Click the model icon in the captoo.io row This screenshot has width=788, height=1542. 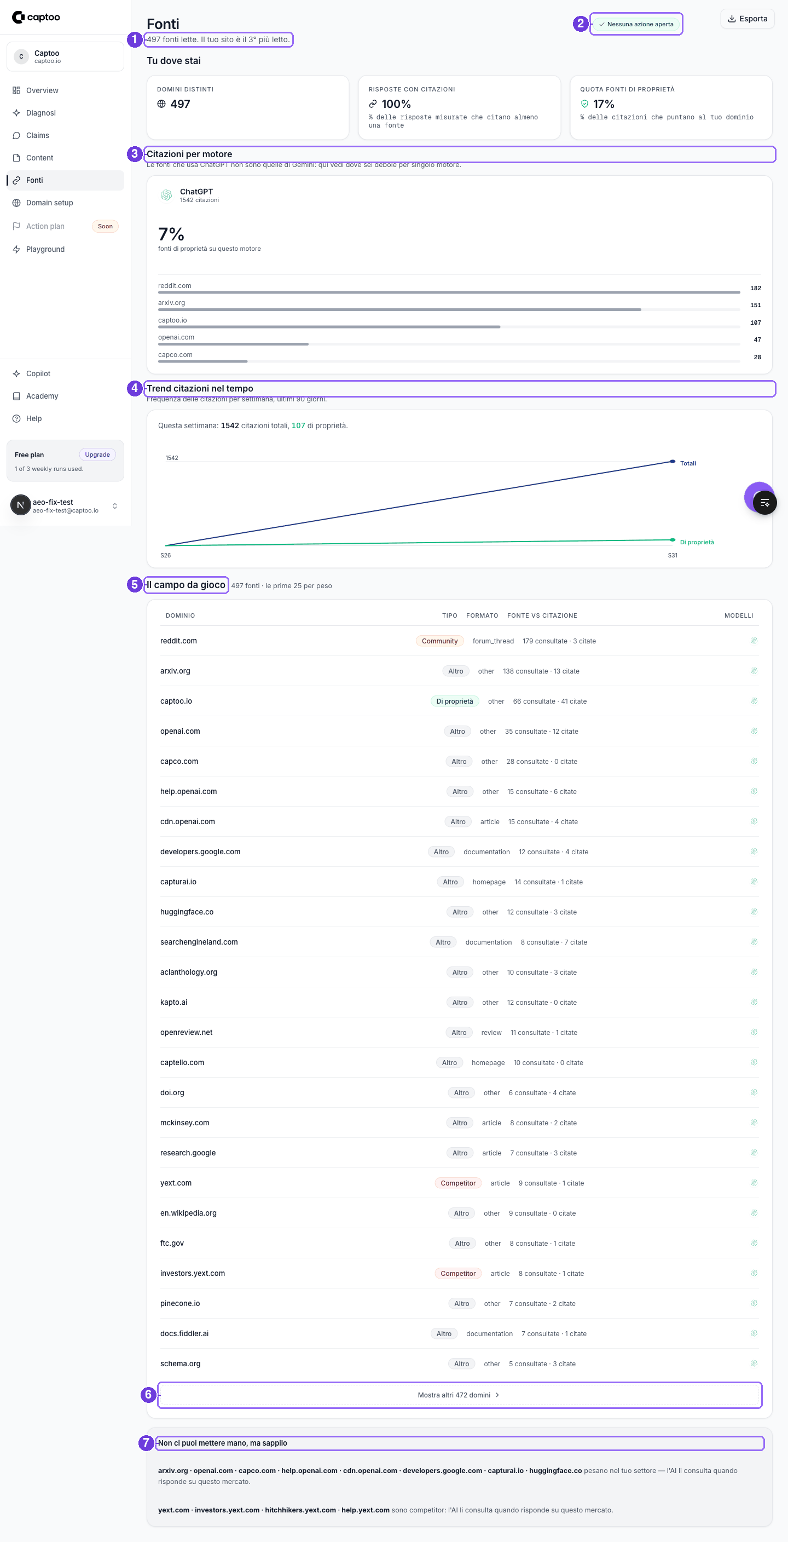coord(754,701)
